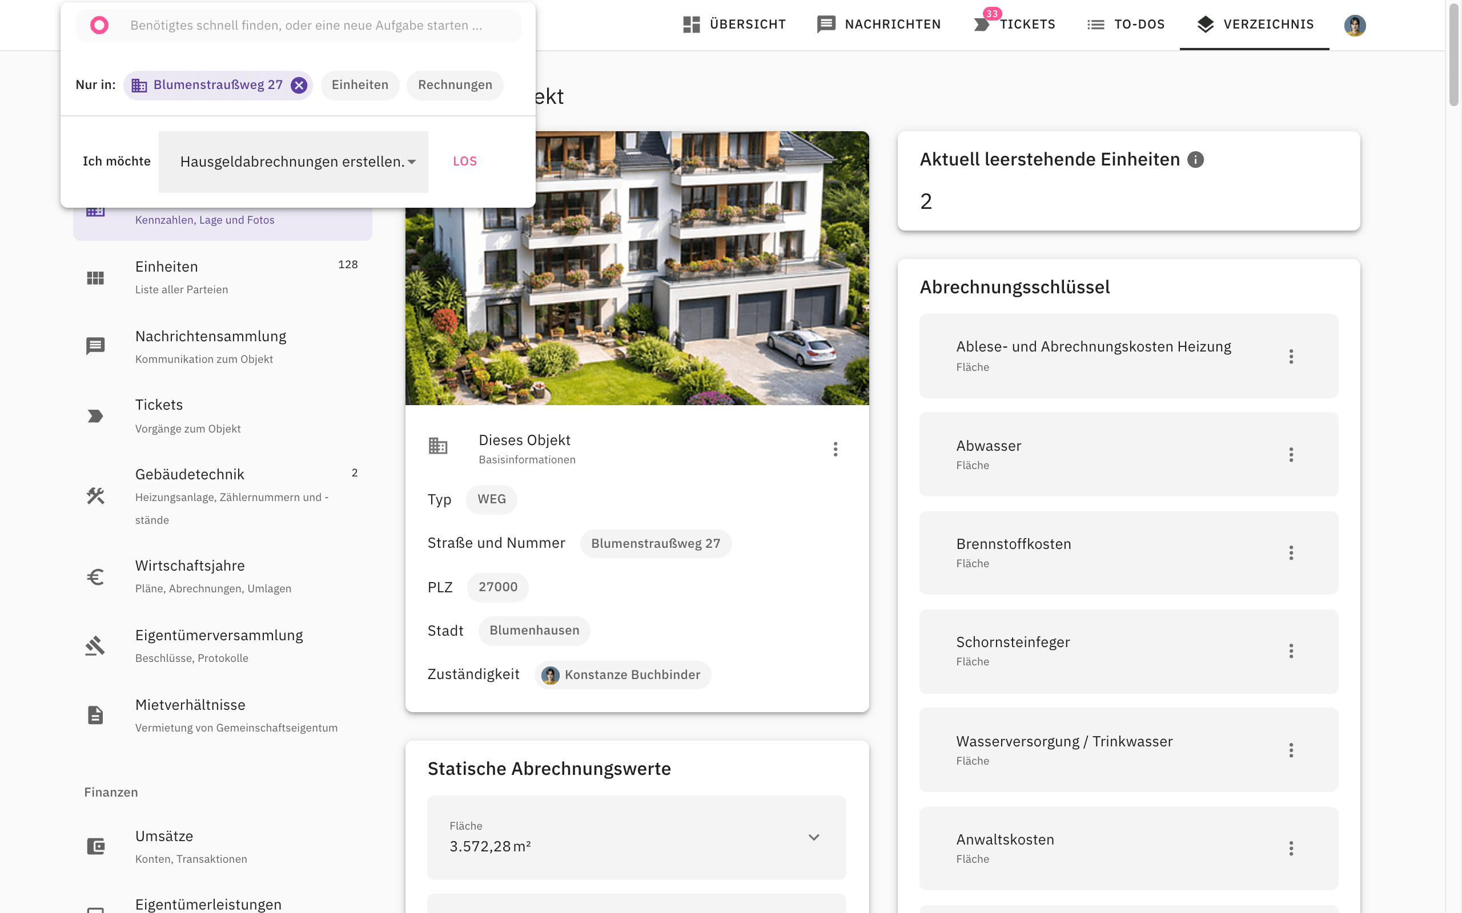Open Nachrichtensammlung in the sidebar

(222, 347)
